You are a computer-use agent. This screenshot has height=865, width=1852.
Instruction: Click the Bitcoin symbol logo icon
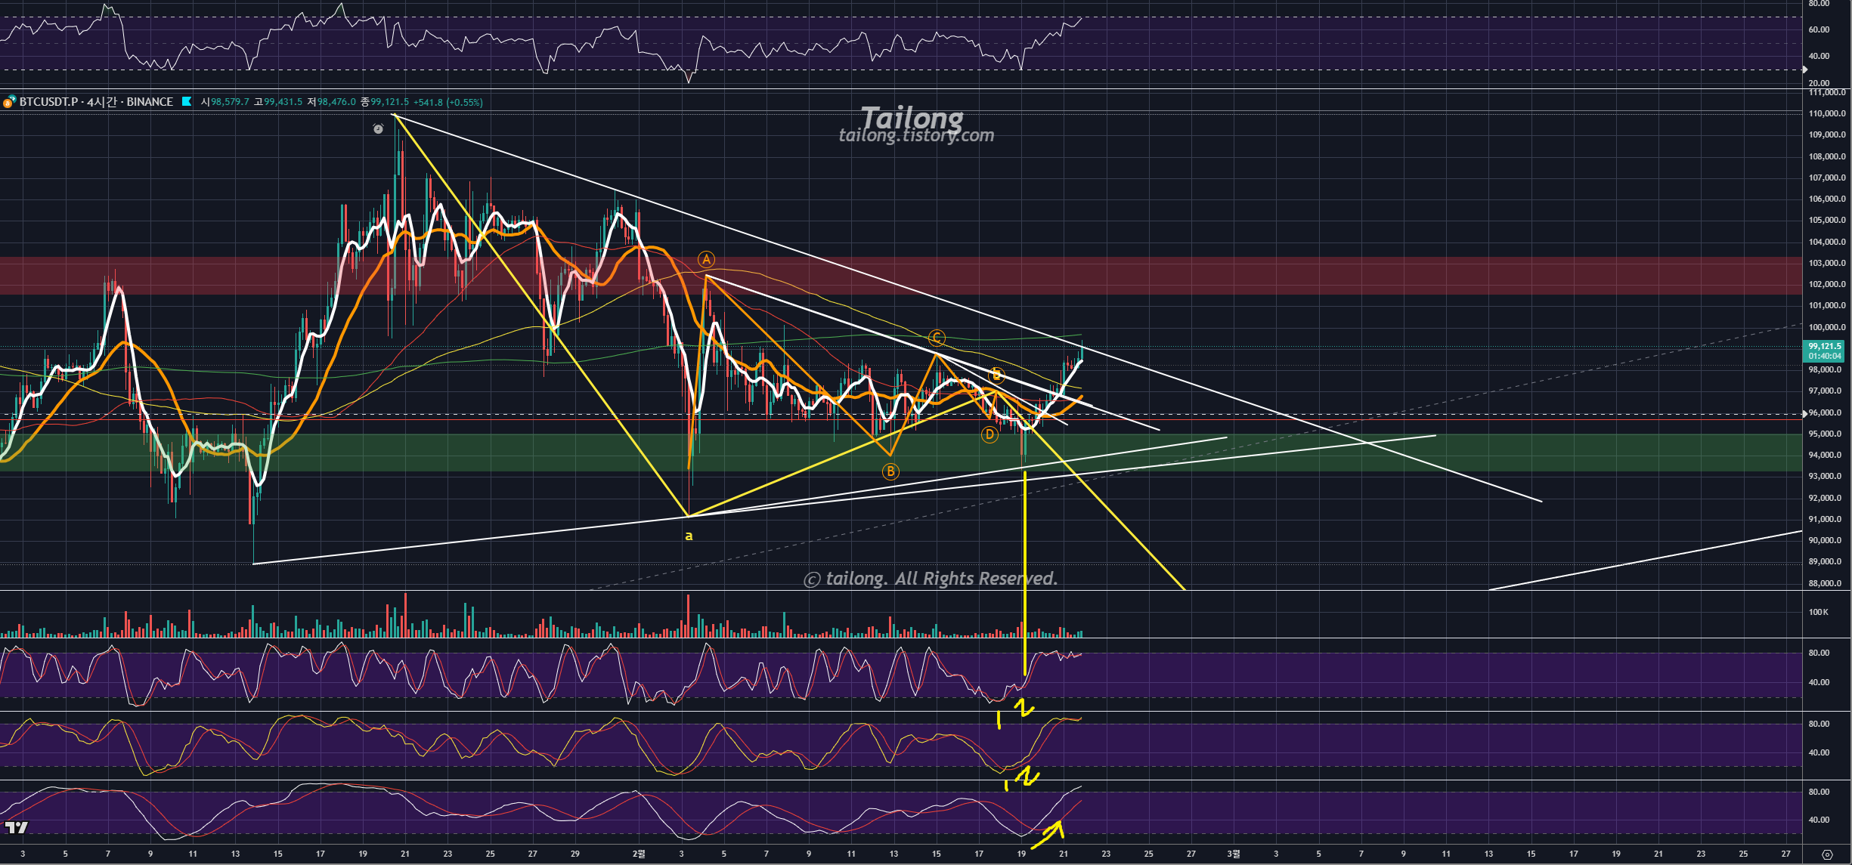(x=9, y=102)
